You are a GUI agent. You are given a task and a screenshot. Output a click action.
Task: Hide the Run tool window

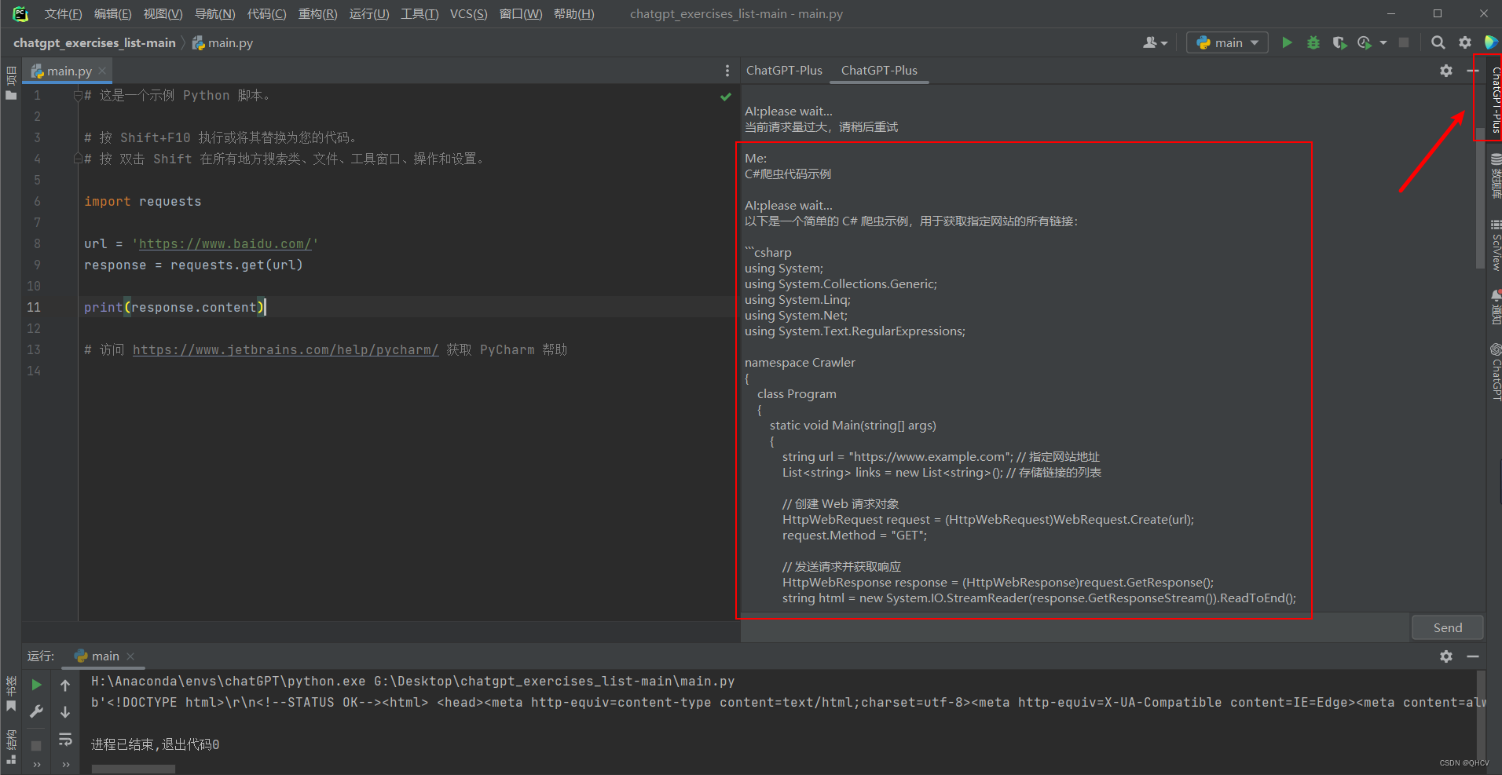point(1472,656)
